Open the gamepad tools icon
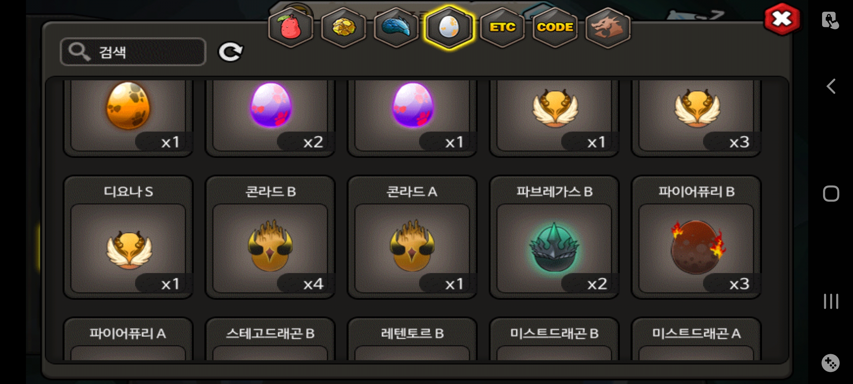The image size is (853, 384). (831, 363)
